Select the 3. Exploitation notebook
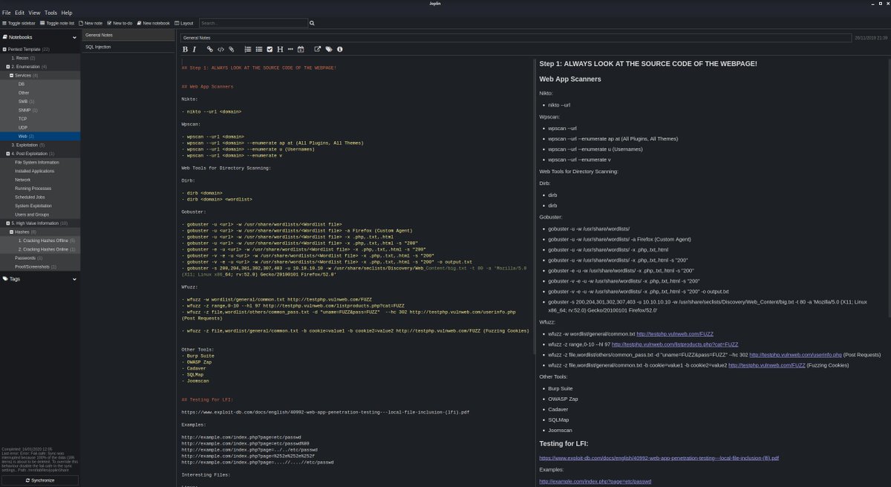 40,145
